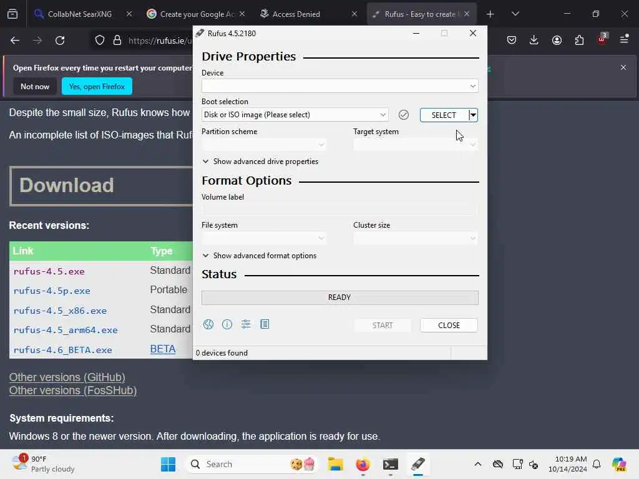Click the CLOSE button in Rufus
Image resolution: width=639 pixels, height=479 pixels.
point(449,326)
